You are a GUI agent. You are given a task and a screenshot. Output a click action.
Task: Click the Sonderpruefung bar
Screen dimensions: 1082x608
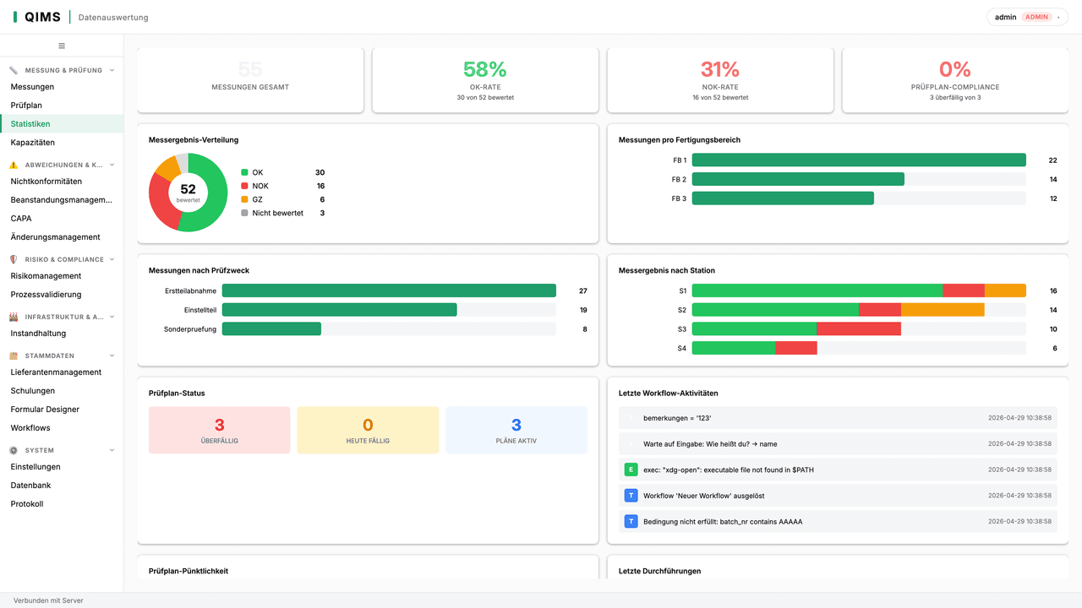(x=271, y=328)
